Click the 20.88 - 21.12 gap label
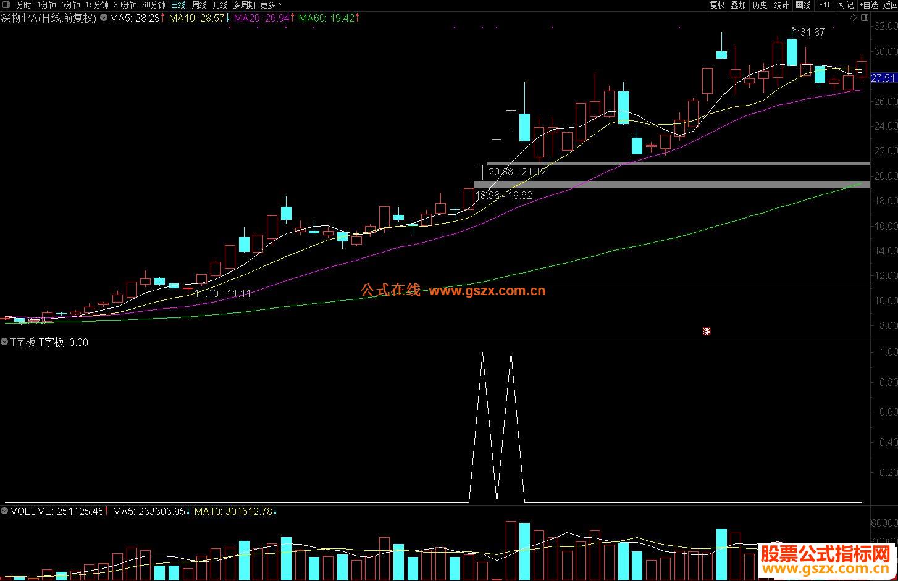Viewport: 898px width, 581px height. pyautogui.click(x=517, y=172)
